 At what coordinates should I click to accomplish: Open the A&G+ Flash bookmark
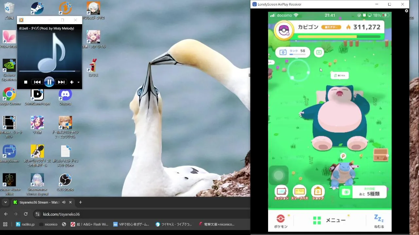tap(89, 224)
